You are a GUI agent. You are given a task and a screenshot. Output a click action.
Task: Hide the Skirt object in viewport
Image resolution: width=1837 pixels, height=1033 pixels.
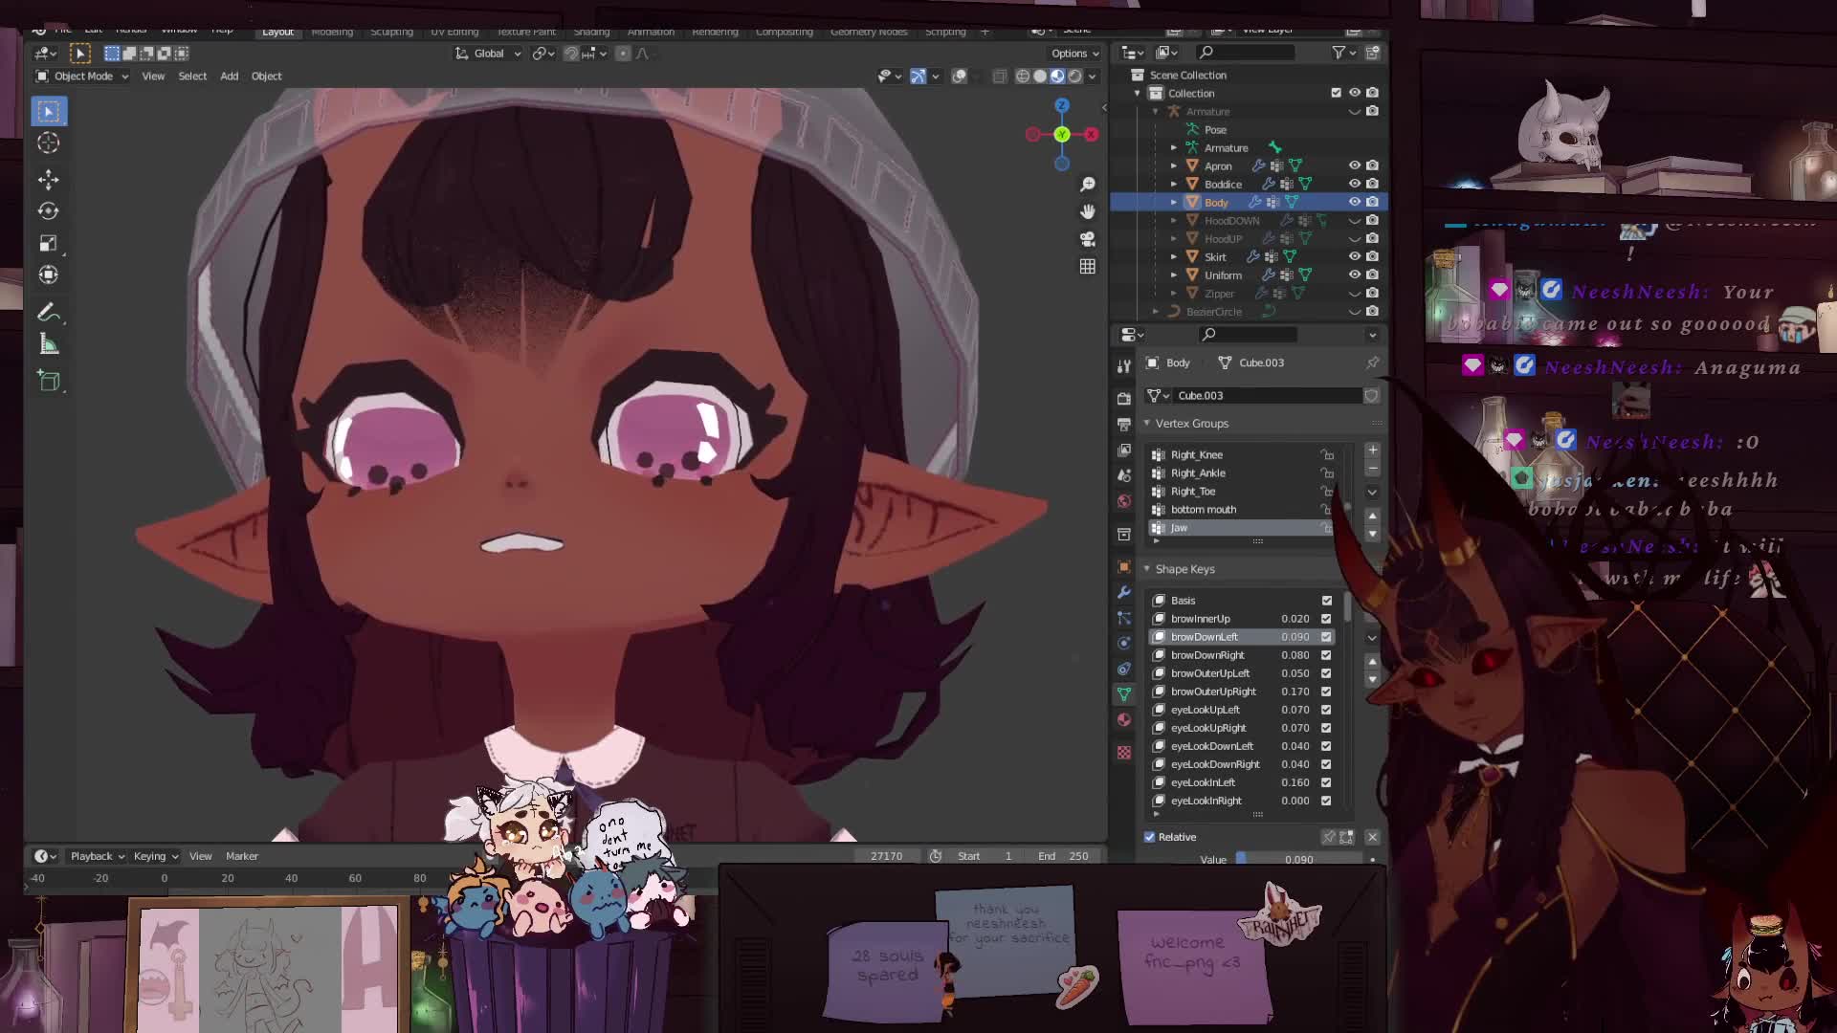tap(1354, 256)
